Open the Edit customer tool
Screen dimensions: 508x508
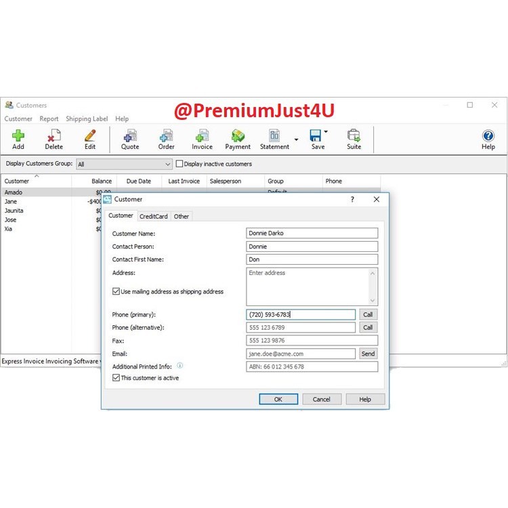(90, 139)
